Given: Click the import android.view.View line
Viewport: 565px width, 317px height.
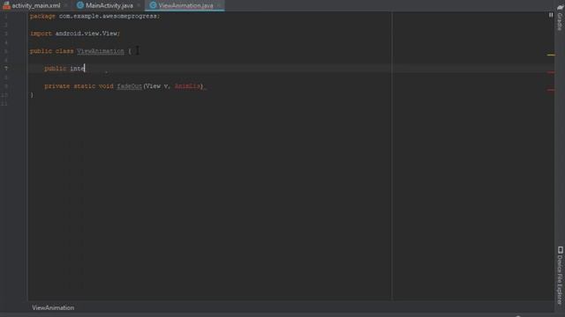Looking at the screenshot, I should (75, 33).
